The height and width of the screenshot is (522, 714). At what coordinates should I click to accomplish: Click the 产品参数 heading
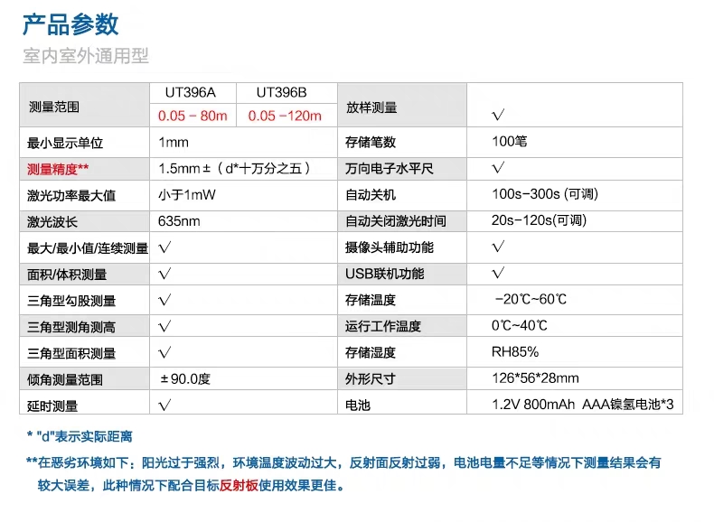coord(70,24)
